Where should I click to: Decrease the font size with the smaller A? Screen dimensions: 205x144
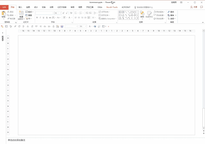pyautogui.click(x=67, y=13)
